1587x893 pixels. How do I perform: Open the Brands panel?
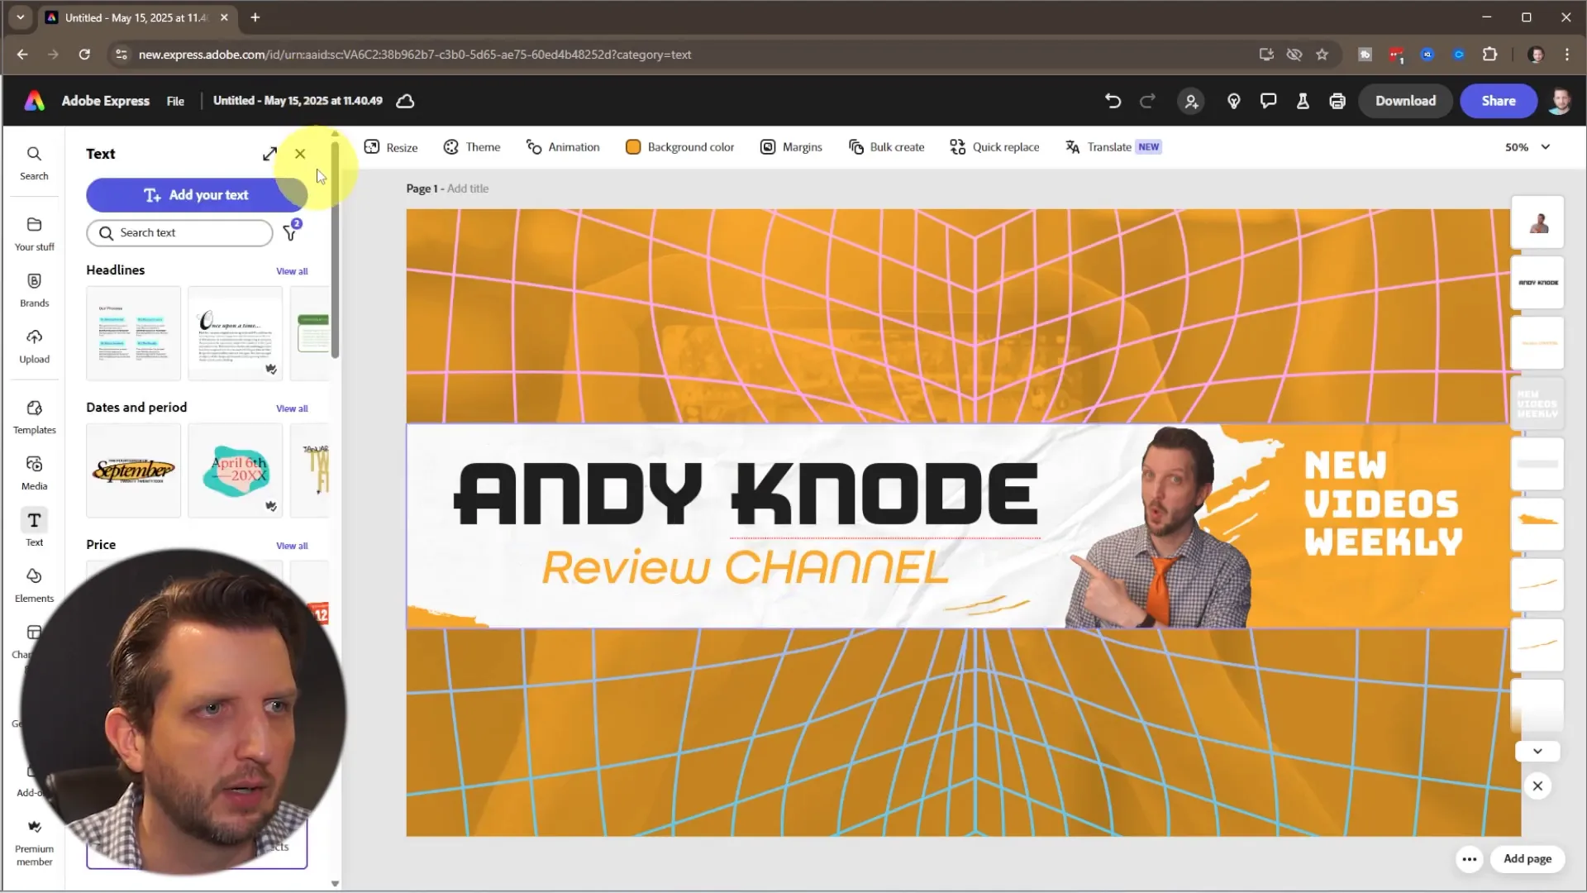click(34, 290)
